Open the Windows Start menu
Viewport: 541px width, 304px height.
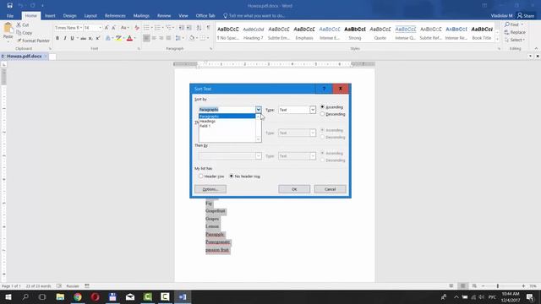click(8, 296)
